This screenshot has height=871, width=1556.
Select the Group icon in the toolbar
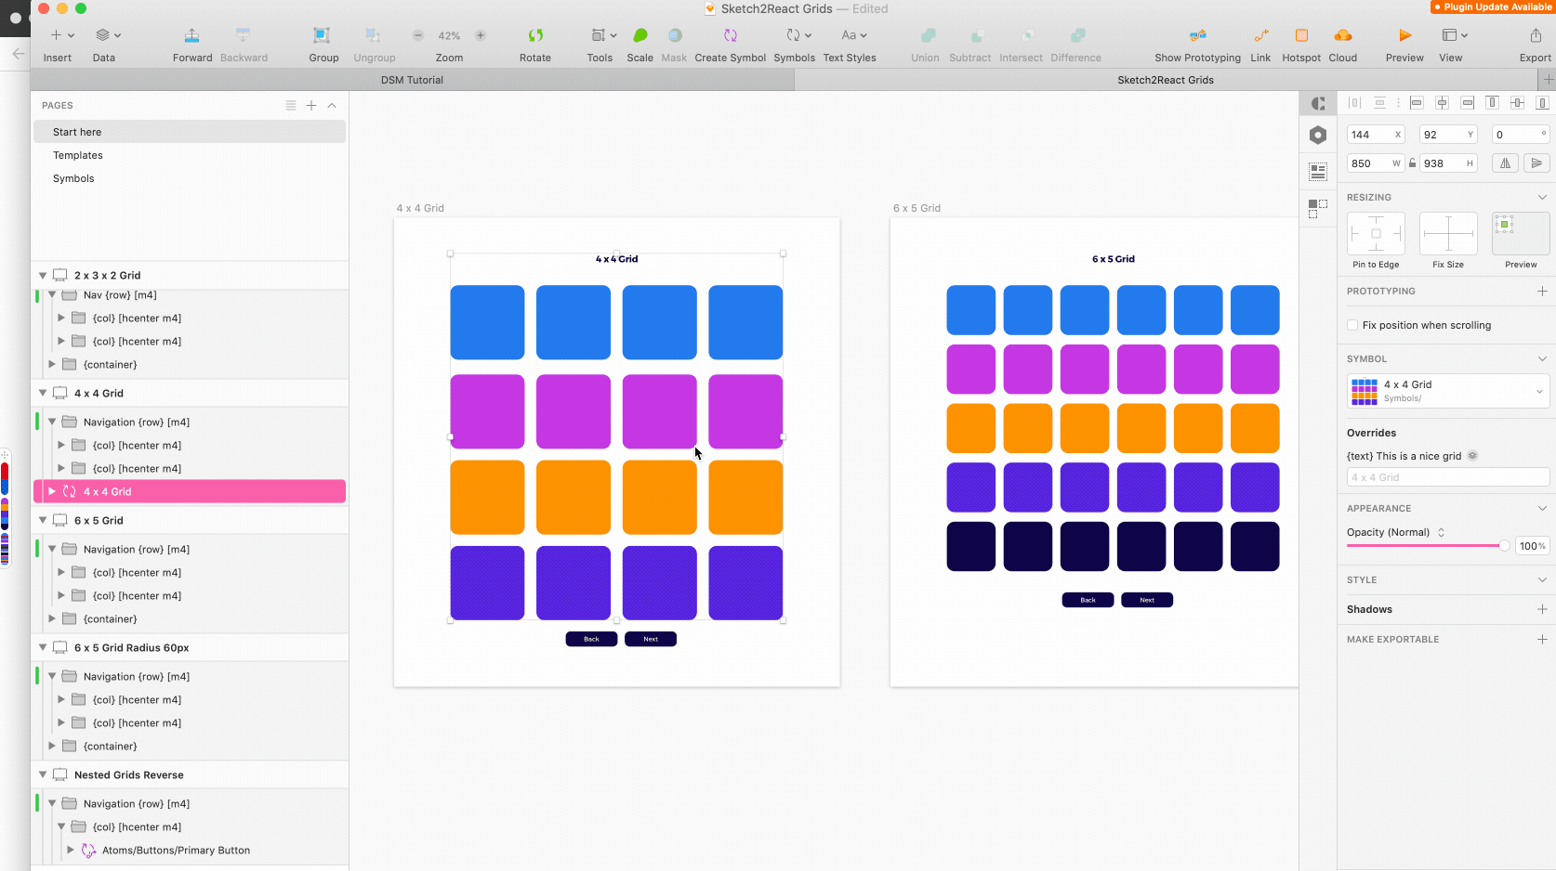coord(322,34)
